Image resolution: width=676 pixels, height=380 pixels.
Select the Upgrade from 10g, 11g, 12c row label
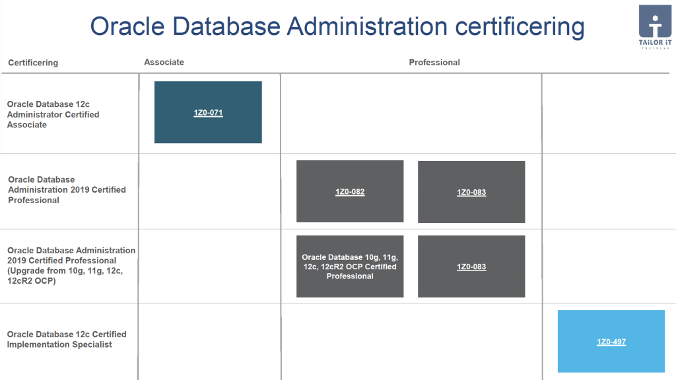click(x=71, y=265)
